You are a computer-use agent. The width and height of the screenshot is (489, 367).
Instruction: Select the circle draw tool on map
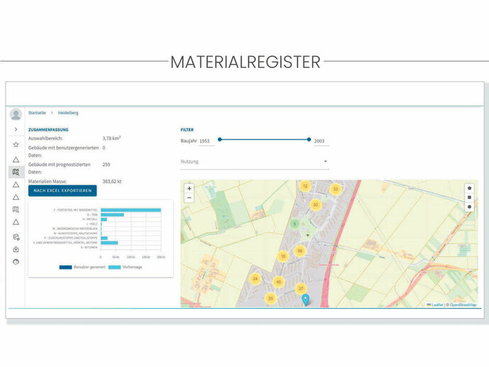pos(469,206)
